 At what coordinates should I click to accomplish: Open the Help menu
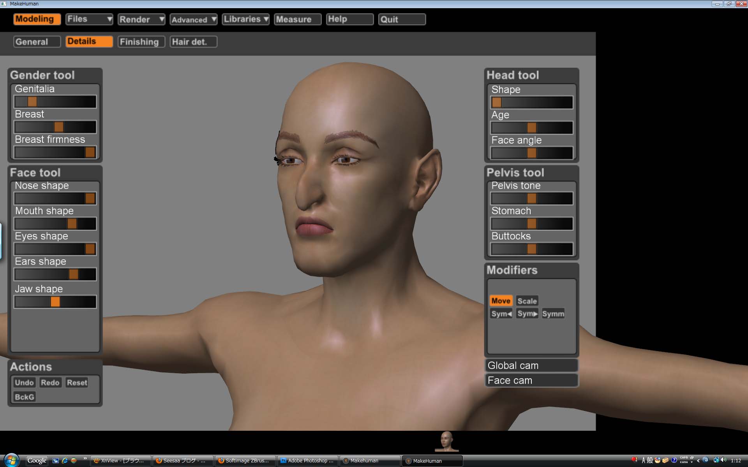coord(349,19)
